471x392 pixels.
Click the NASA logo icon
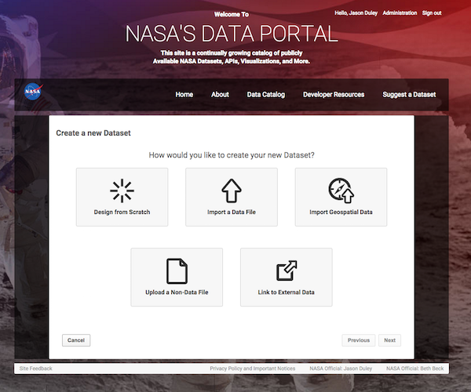point(33,92)
